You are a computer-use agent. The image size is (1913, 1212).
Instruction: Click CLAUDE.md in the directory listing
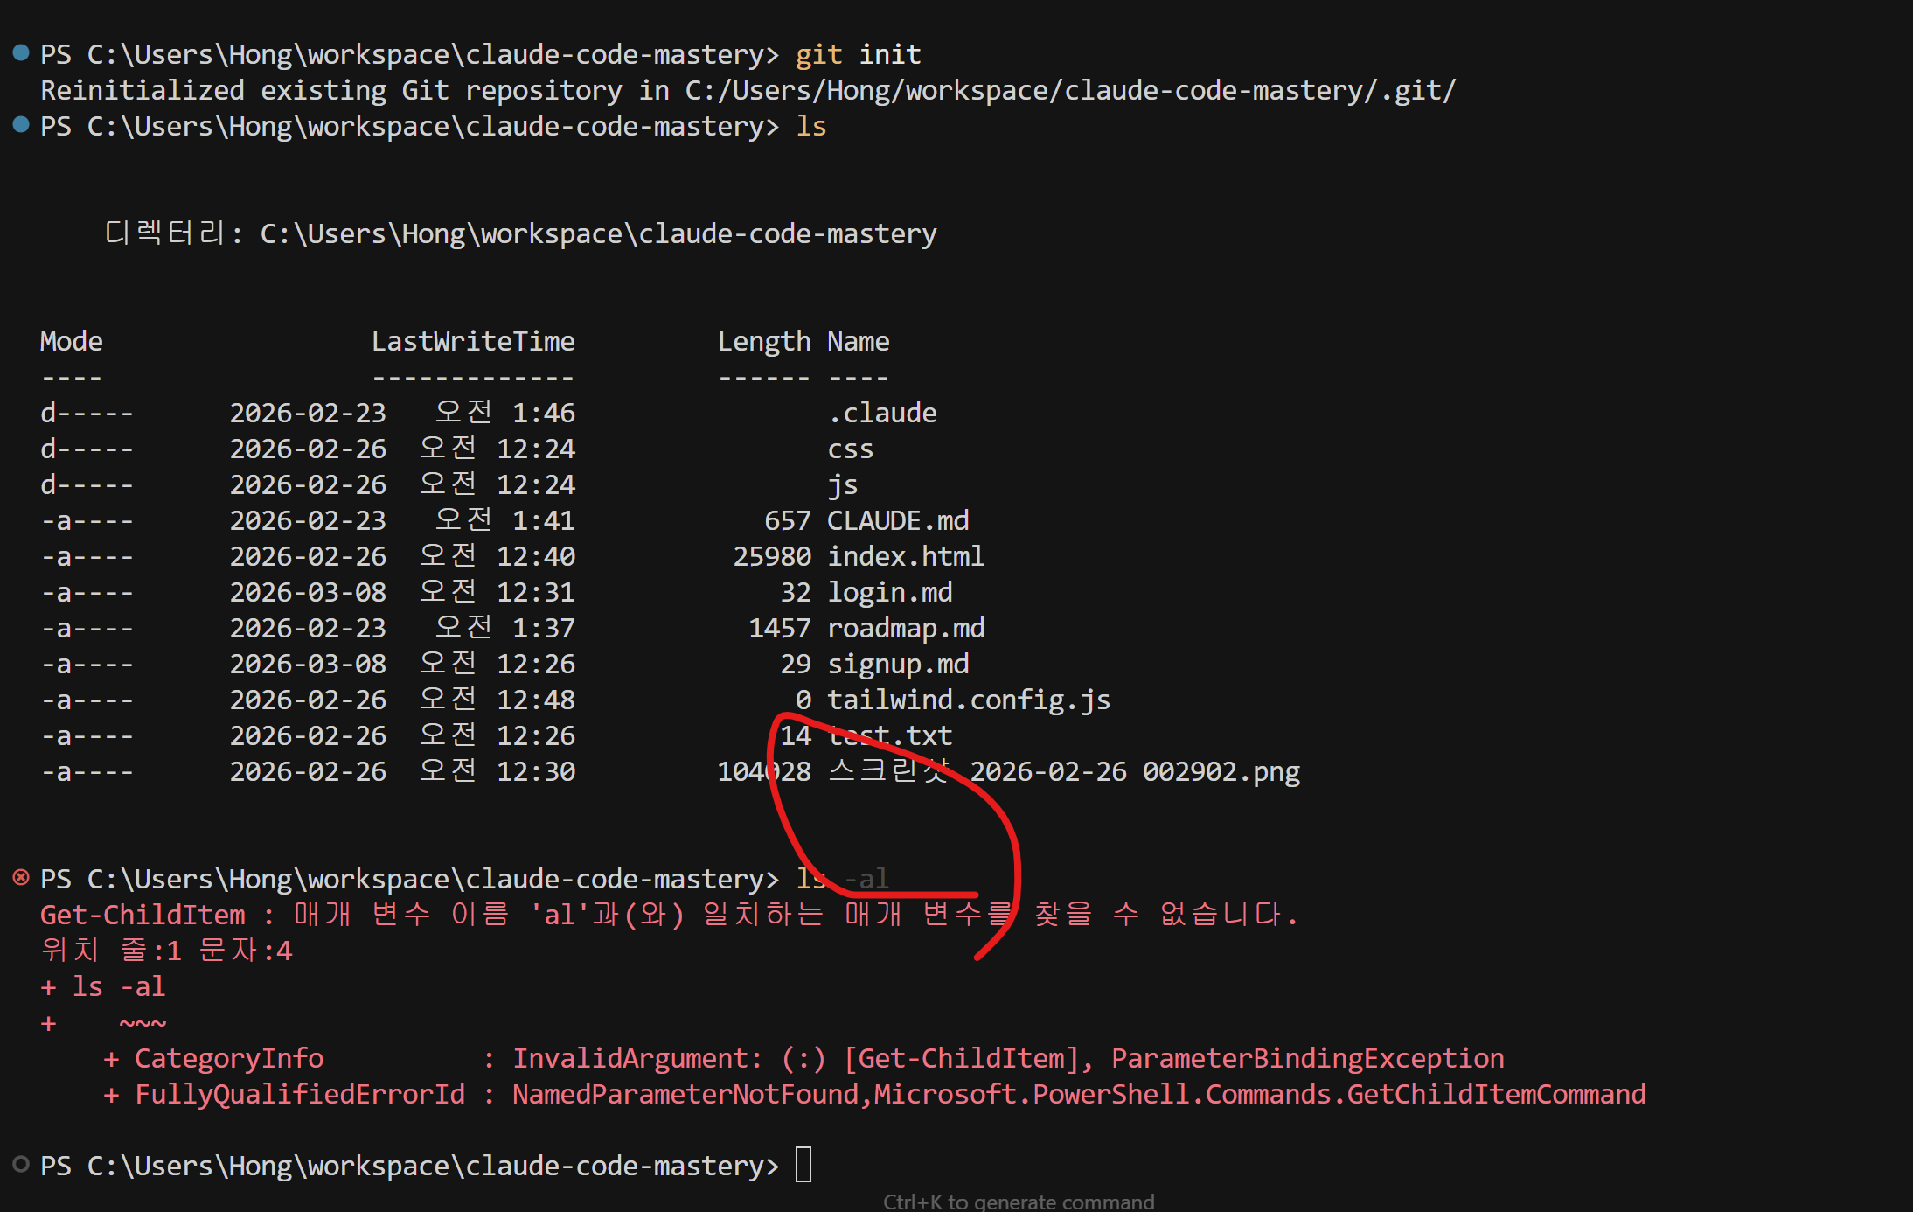click(897, 520)
